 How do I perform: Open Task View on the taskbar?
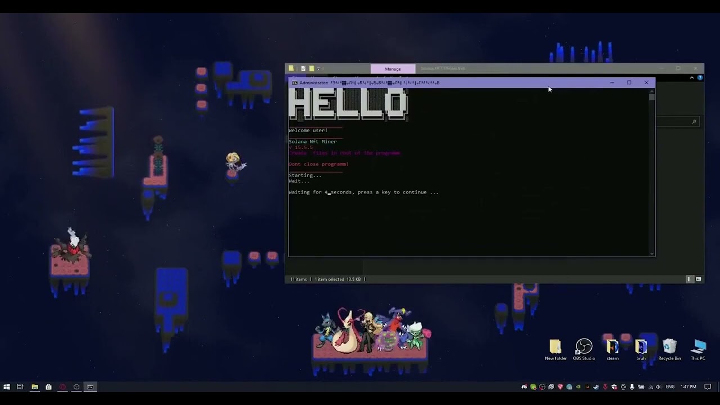20,386
